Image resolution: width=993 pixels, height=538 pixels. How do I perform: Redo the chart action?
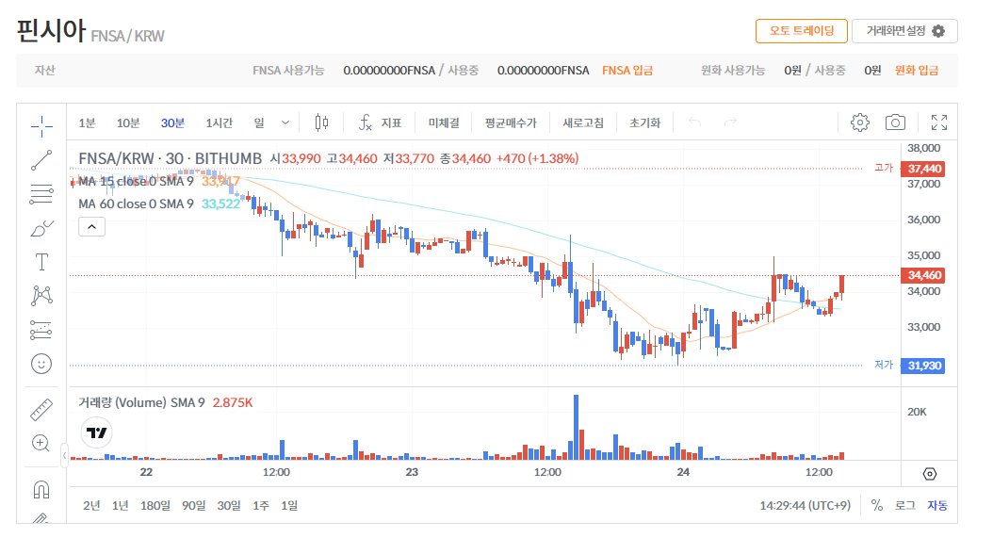coord(730,122)
